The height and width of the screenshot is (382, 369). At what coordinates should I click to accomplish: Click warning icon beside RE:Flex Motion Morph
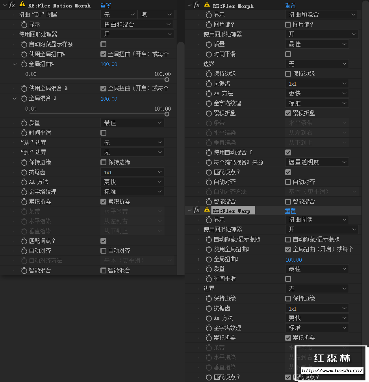22,4
